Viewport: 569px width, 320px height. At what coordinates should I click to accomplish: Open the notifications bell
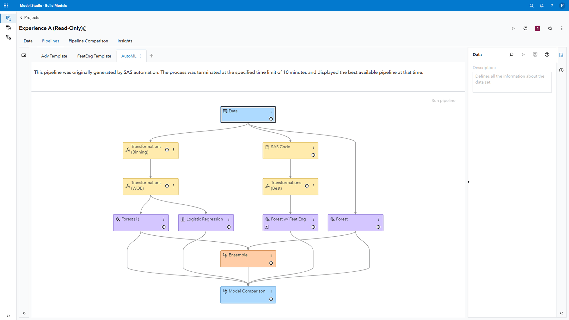tap(541, 5)
